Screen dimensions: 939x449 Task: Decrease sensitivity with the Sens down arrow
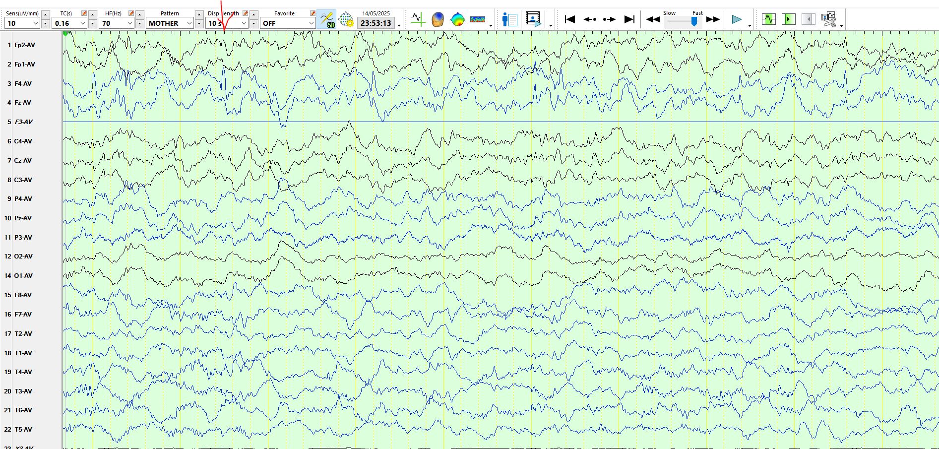click(46, 23)
